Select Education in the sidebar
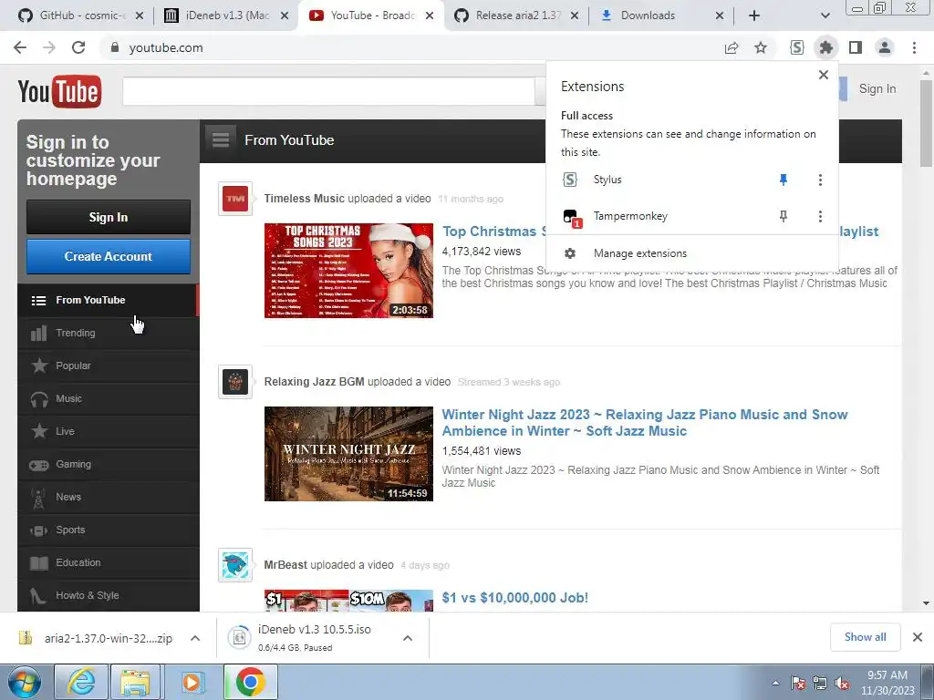Image resolution: width=934 pixels, height=700 pixels. coord(109,562)
